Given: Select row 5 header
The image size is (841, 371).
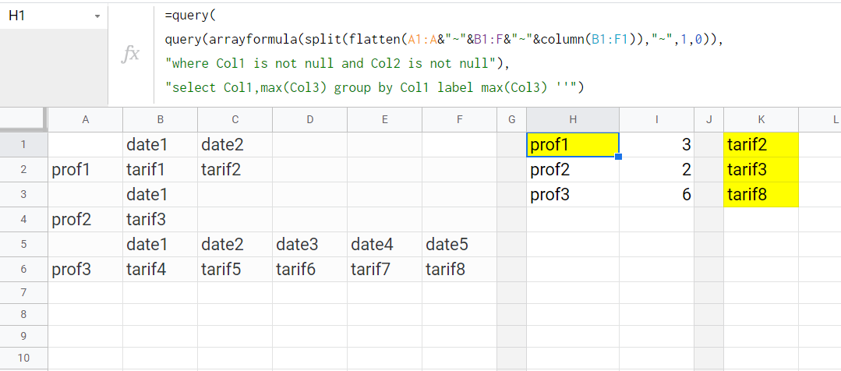Looking at the screenshot, I should tap(23, 245).
